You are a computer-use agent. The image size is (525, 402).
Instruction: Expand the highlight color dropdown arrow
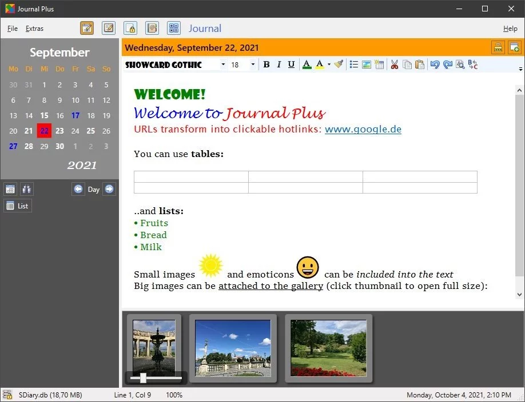coord(329,65)
